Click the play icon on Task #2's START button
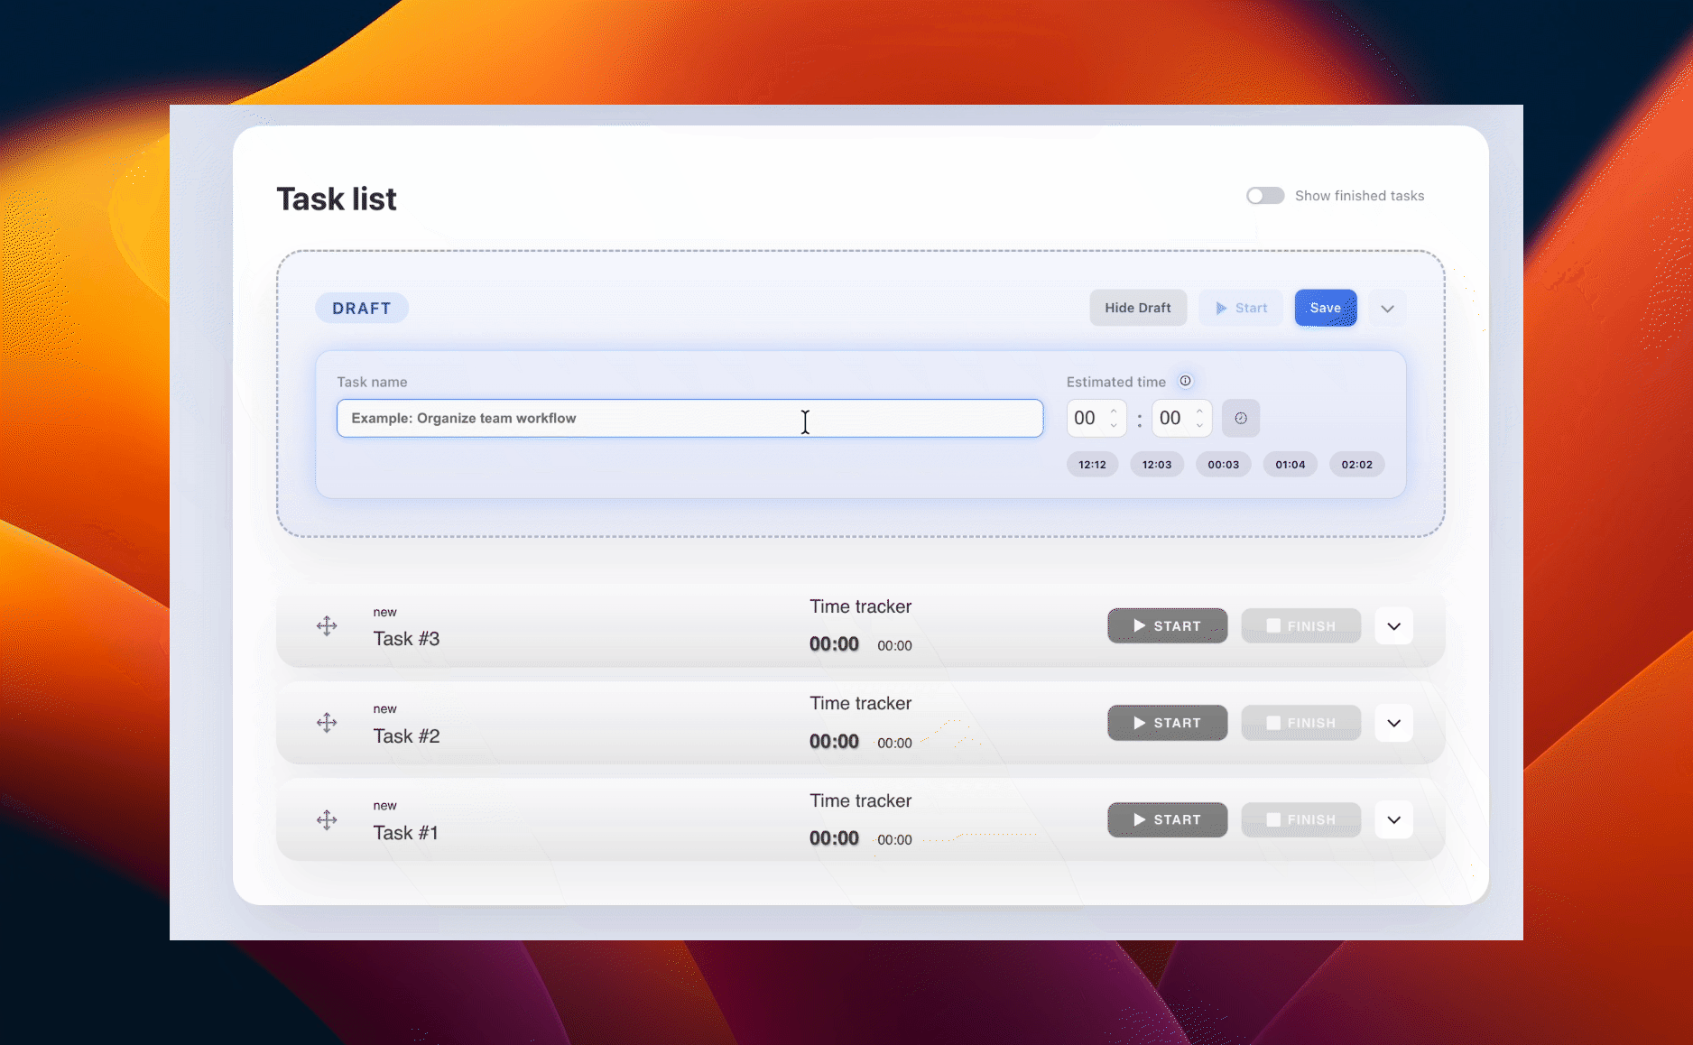 pyautogui.click(x=1139, y=722)
